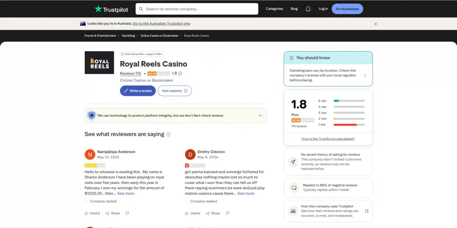Open the TrustScore info icon beside 1.8
The image size is (457, 228).
pyautogui.click(x=180, y=73)
